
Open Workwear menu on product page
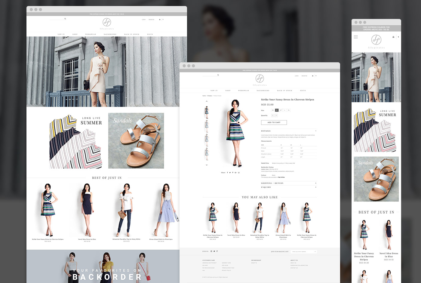point(244,91)
